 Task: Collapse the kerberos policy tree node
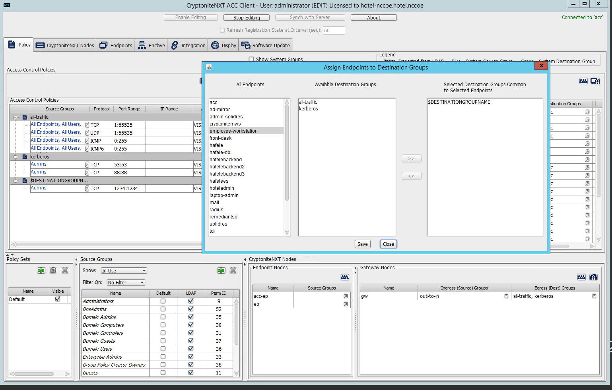16,157
